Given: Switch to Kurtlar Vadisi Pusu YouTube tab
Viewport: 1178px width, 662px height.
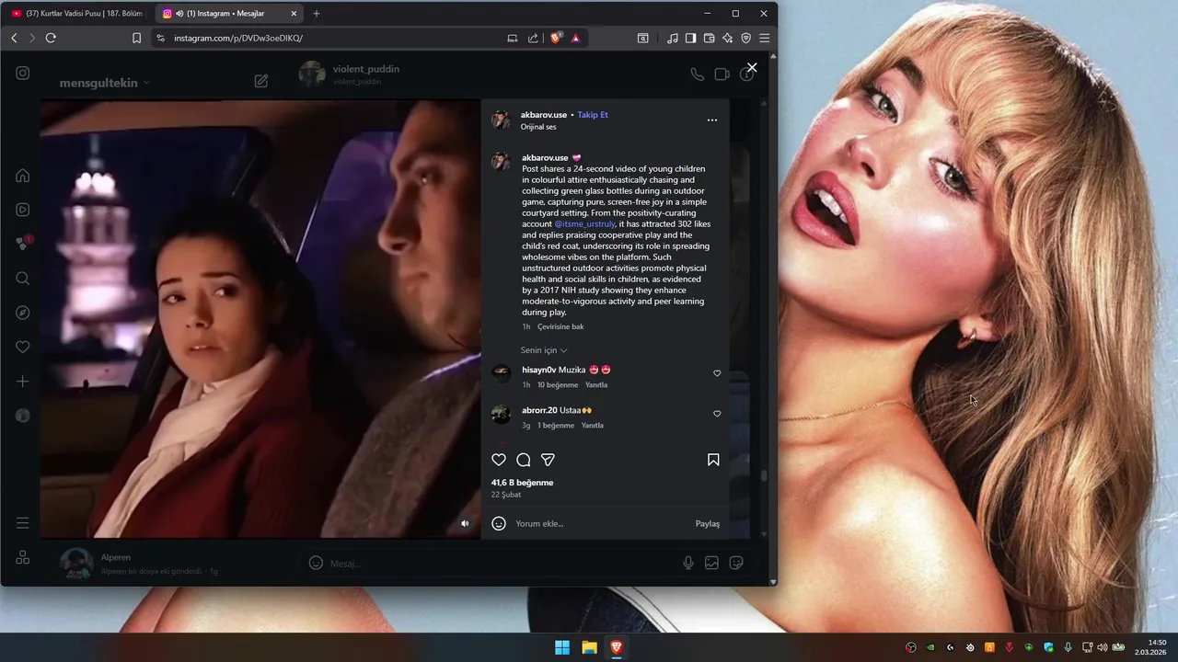Looking at the screenshot, I should [76, 14].
